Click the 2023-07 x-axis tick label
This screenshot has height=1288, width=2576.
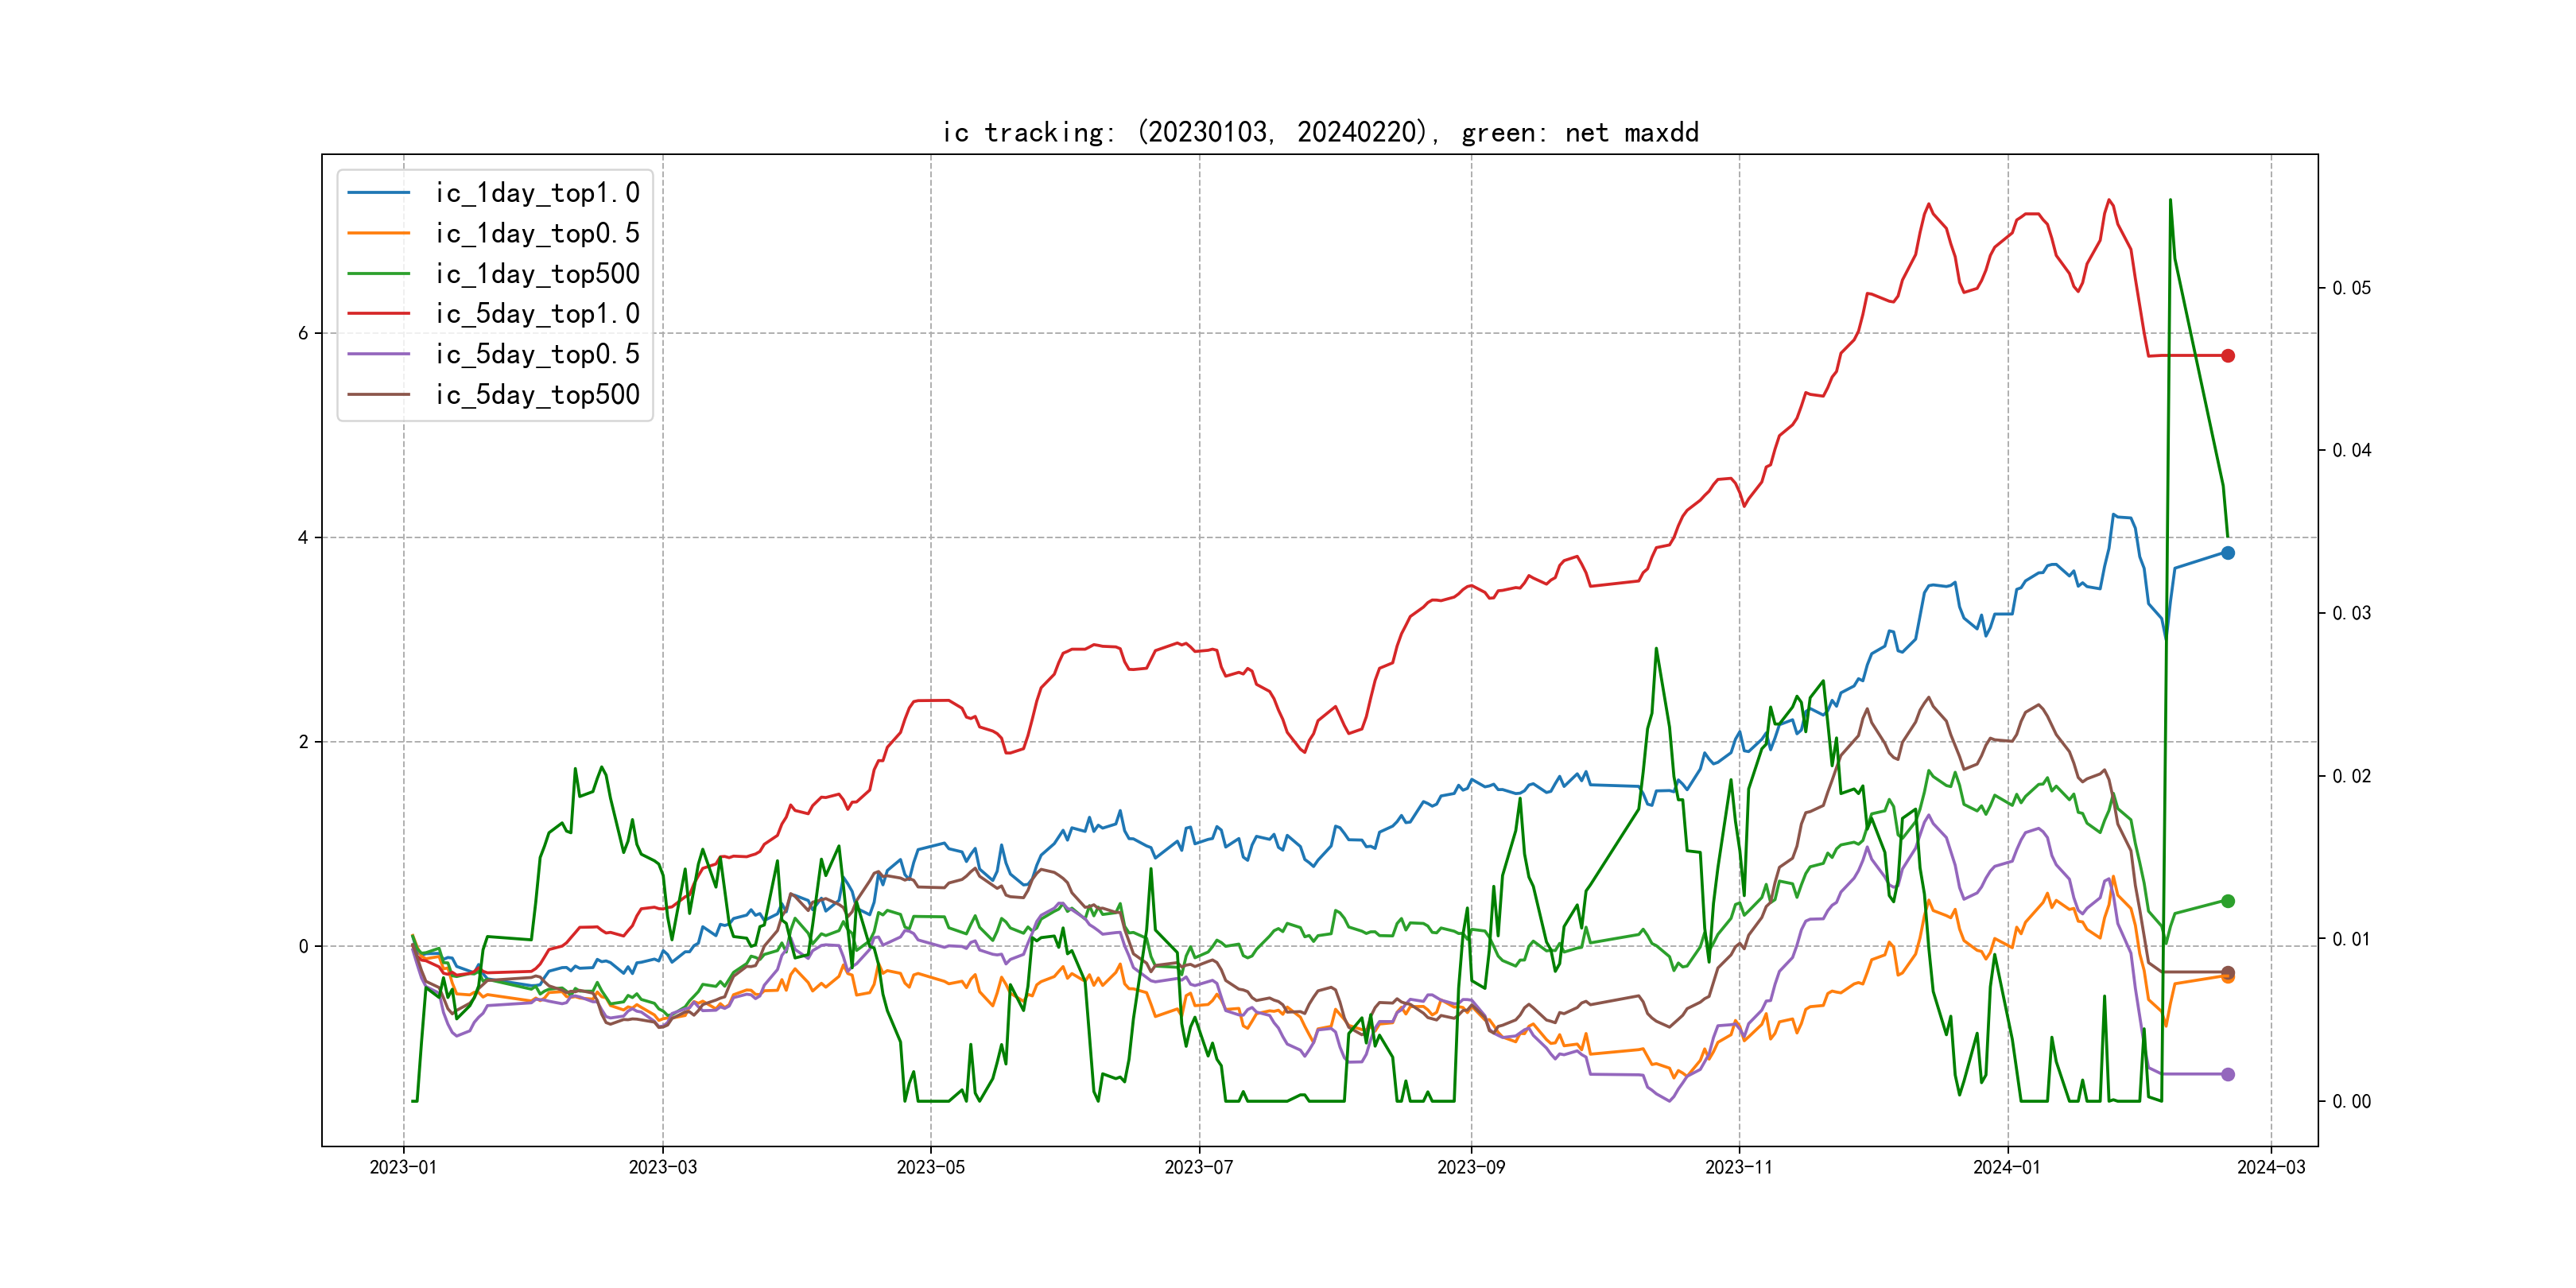pyautogui.click(x=1199, y=1167)
